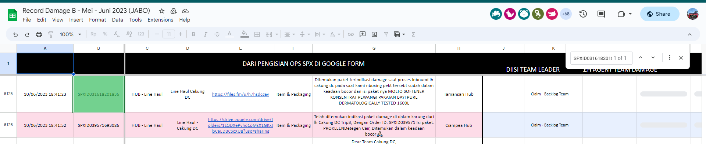
Task: Open horizontal align dropdown
Action: pos(290,34)
